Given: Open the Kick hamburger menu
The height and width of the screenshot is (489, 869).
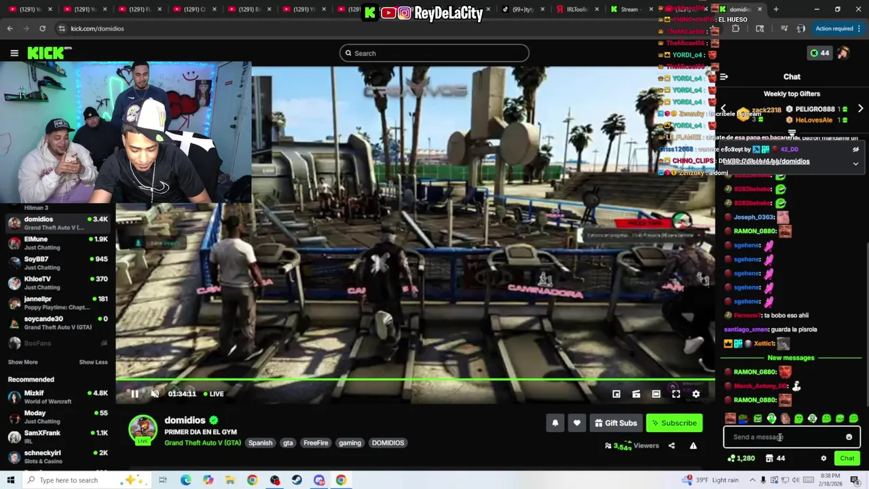Looking at the screenshot, I should click(x=14, y=53).
